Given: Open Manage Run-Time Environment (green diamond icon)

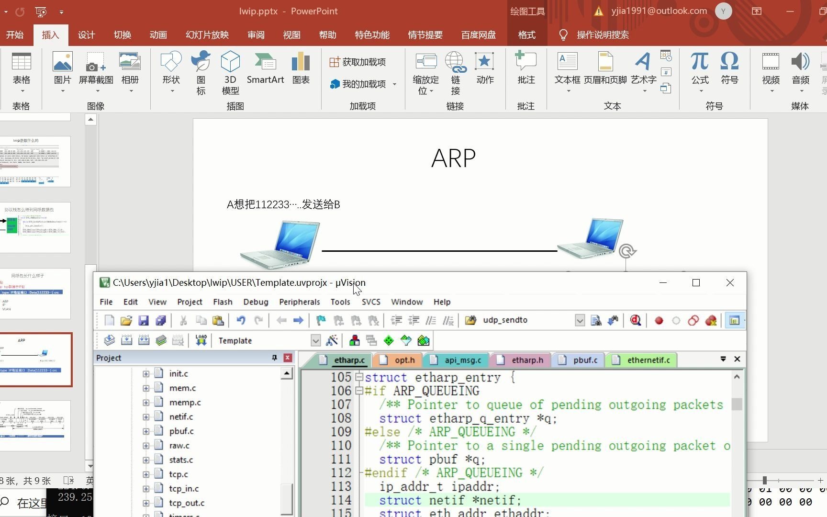Looking at the screenshot, I should (389, 340).
